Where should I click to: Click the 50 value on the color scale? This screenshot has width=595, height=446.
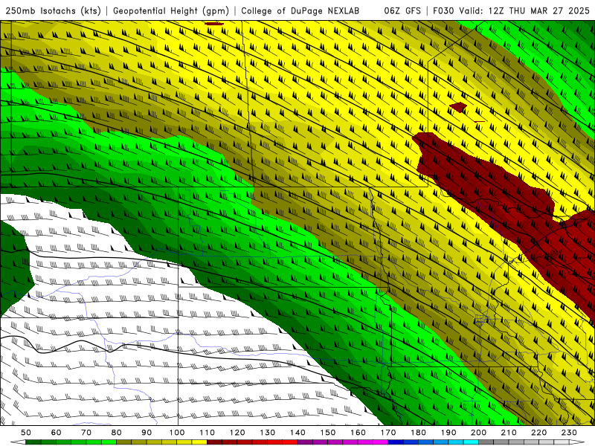point(26,433)
